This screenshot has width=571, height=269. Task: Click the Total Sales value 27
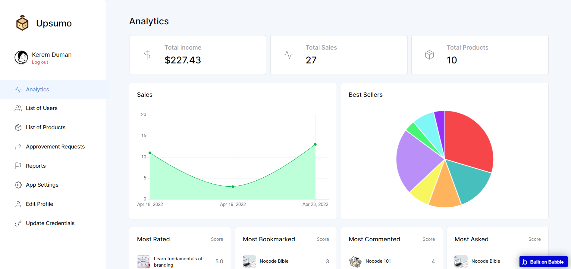click(x=311, y=60)
